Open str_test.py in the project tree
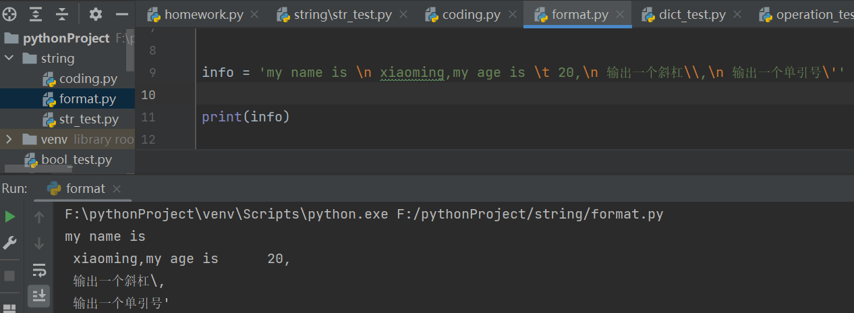This screenshot has width=854, height=313. point(88,119)
